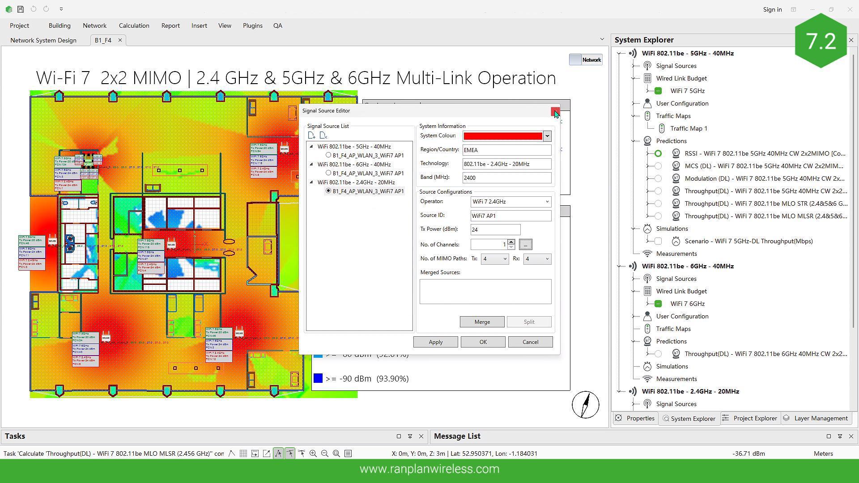Image resolution: width=859 pixels, height=483 pixels.
Task: Click OK in Signal Source Editor
Action: [x=483, y=342]
